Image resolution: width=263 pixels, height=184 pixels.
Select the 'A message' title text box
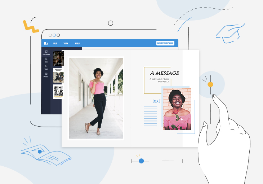pyautogui.click(x=164, y=73)
